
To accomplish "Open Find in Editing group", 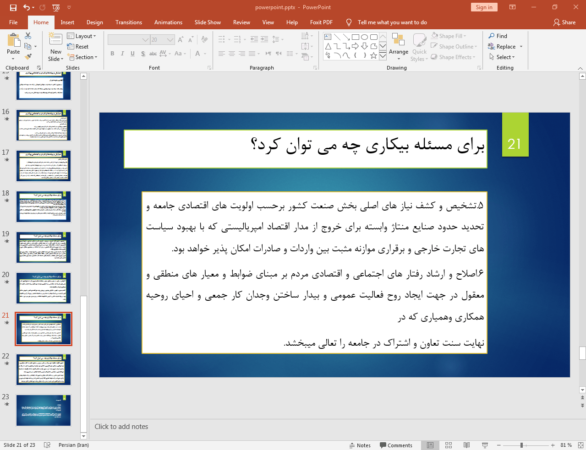I will (498, 36).
